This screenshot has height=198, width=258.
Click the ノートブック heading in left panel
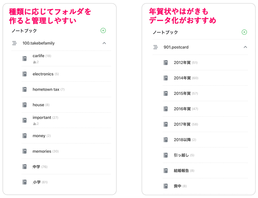click(24, 31)
